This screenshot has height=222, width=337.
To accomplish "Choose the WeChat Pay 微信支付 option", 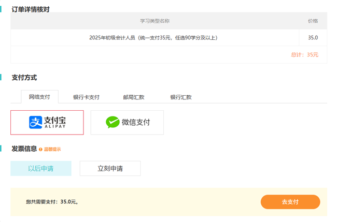I will [x=127, y=123].
